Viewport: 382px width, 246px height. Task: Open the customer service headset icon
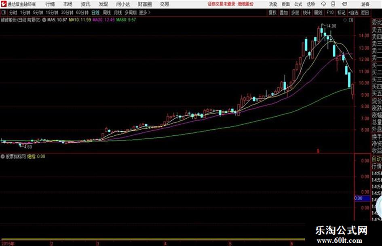323,4
